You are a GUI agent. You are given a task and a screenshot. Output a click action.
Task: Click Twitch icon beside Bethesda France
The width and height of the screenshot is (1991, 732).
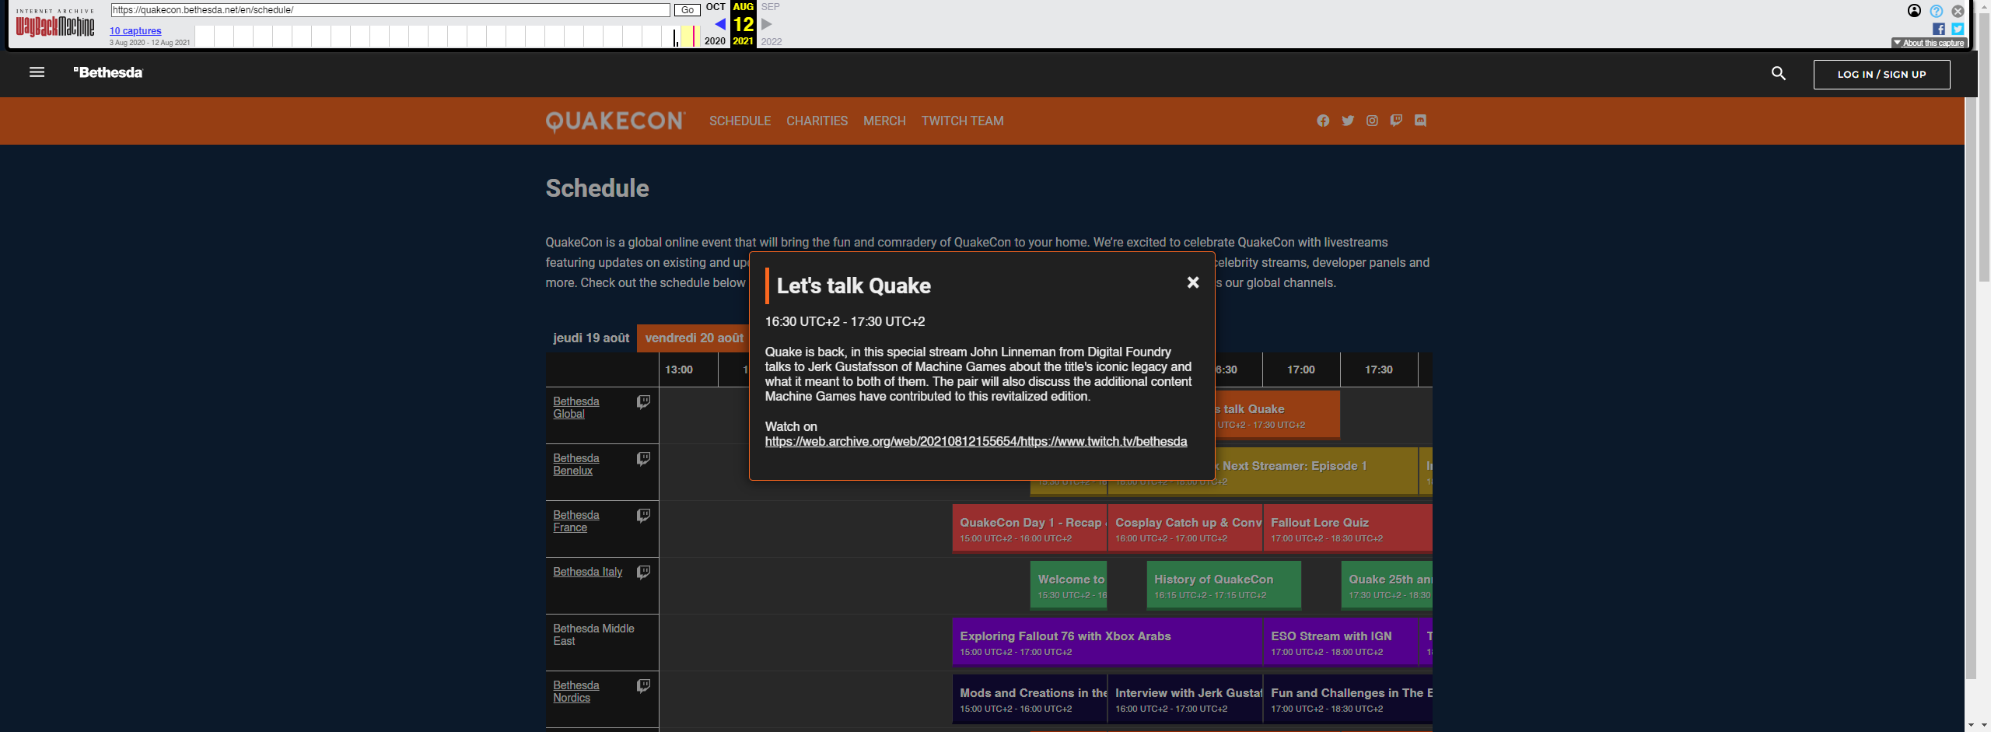coord(643,516)
